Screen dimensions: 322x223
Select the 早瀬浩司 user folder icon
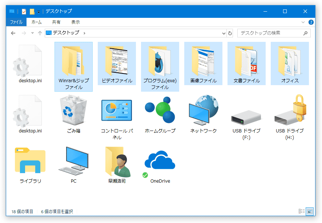click(118, 162)
